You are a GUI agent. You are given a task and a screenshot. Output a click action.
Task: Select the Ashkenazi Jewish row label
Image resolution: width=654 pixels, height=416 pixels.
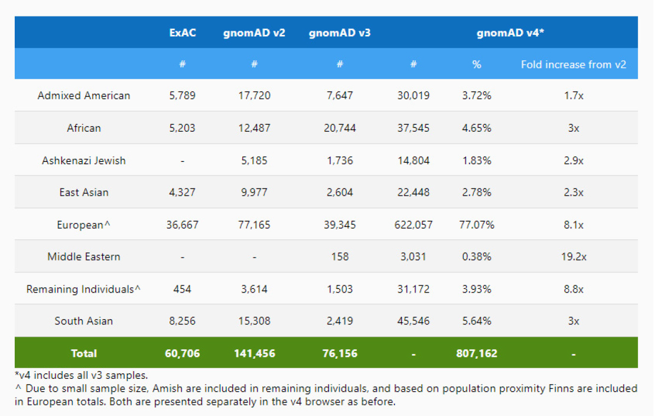coord(84,160)
